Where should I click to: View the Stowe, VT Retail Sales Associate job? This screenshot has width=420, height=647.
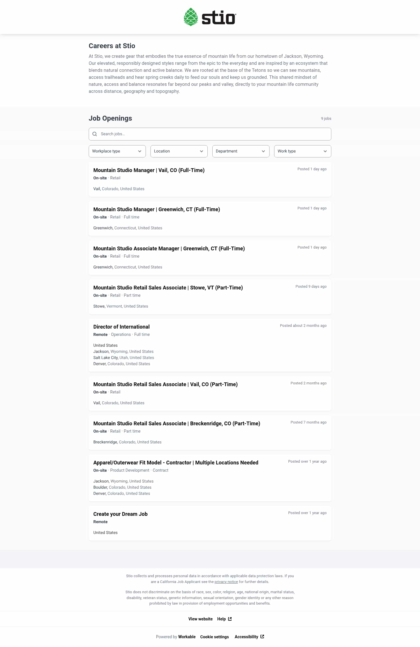pyautogui.click(x=168, y=288)
